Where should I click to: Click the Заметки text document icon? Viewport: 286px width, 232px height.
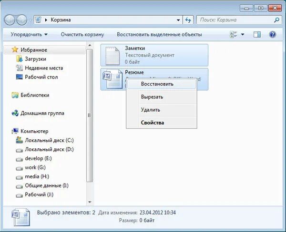click(x=112, y=55)
